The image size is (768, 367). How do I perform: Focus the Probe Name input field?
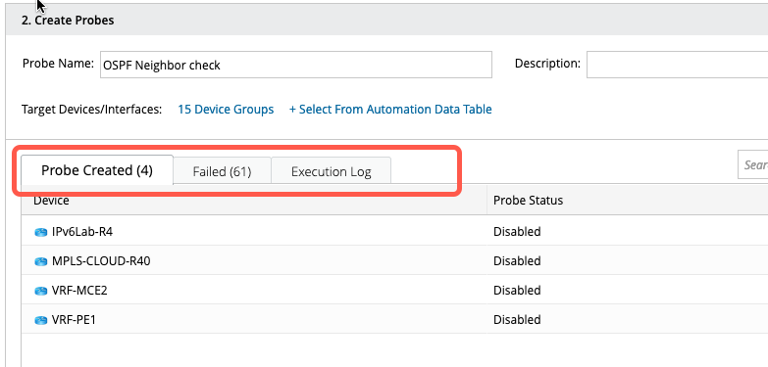(x=296, y=65)
